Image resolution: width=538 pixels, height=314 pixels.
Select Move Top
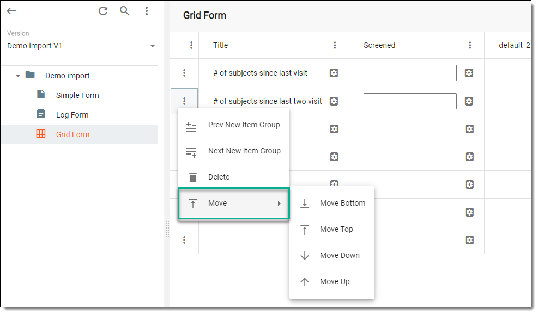click(332, 230)
